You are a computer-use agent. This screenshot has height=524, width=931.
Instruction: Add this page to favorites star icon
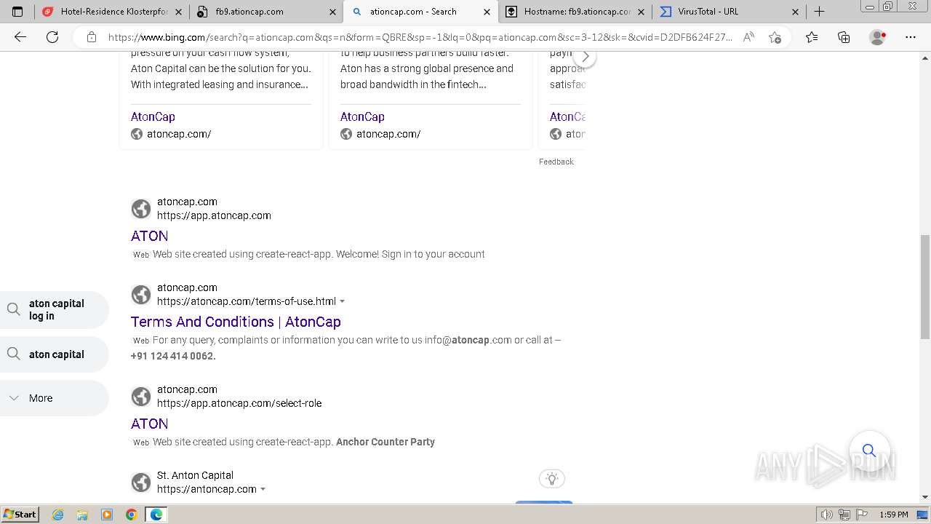click(775, 37)
